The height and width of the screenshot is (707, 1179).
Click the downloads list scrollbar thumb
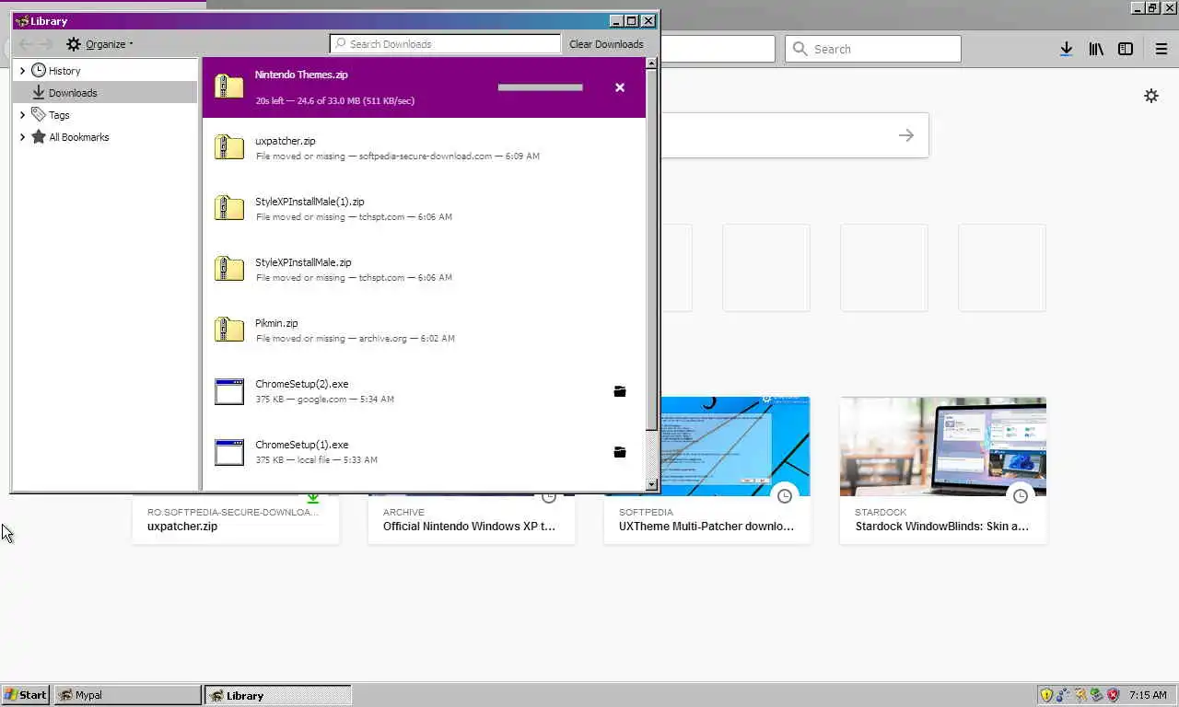[651, 249]
